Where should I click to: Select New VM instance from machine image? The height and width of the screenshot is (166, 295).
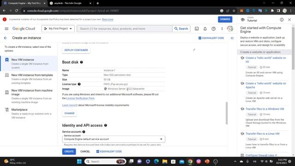tap(29, 96)
